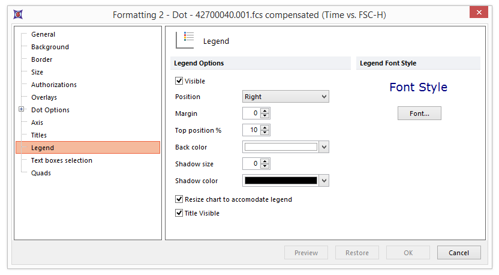The height and width of the screenshot is (275, 499).
Task: Click the Legend header icon
Action: 184,40
